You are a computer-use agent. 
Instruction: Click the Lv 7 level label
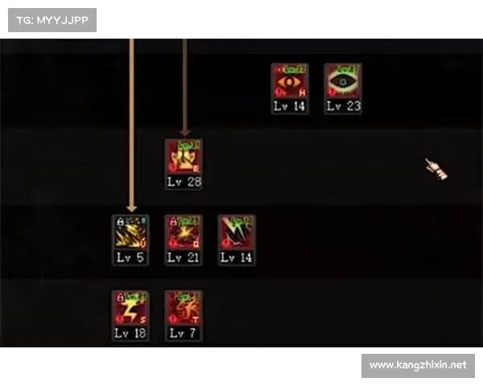click(184, 333)
